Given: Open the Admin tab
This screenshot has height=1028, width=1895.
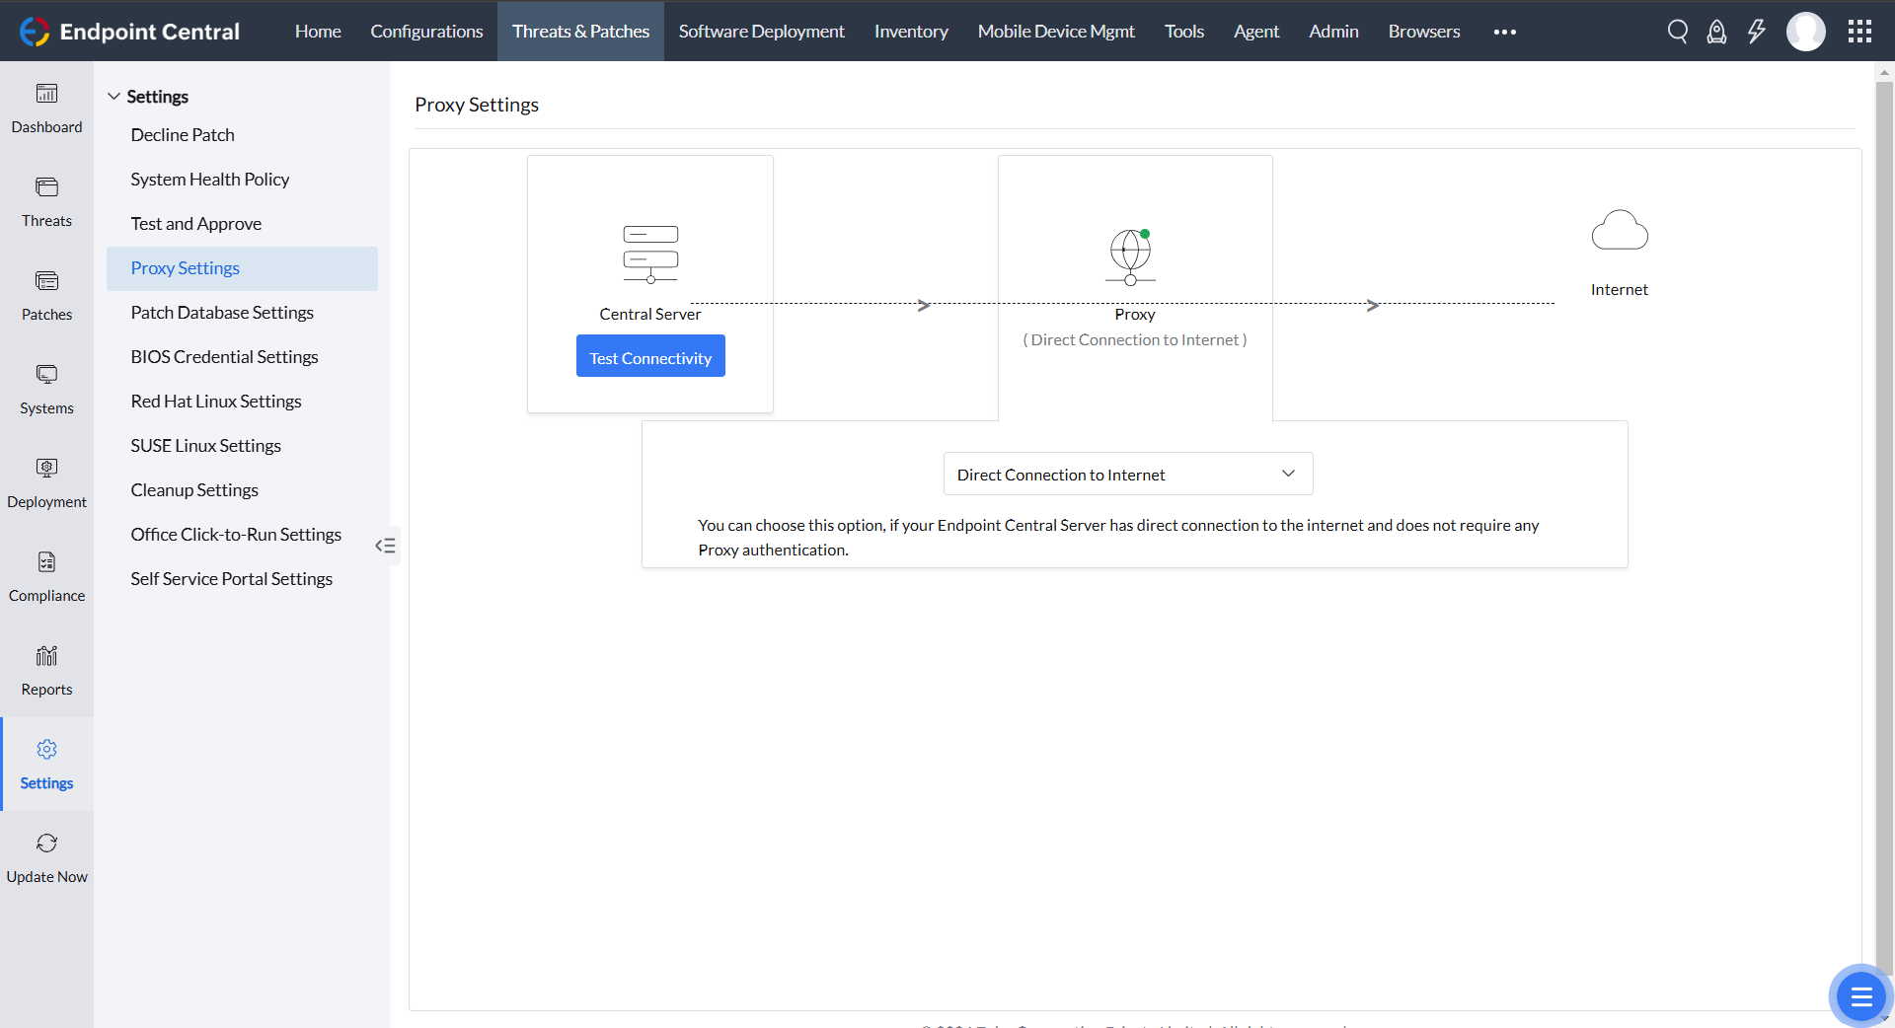Looking at the screenshot, I should [x=1333, y=32].
